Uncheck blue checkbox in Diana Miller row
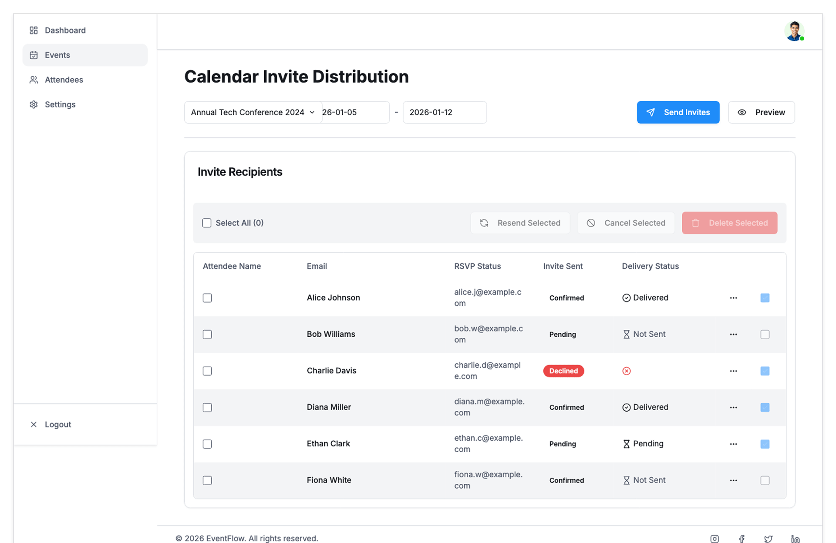The height and width of the screenshot is (543, 836). pos(765,408)
